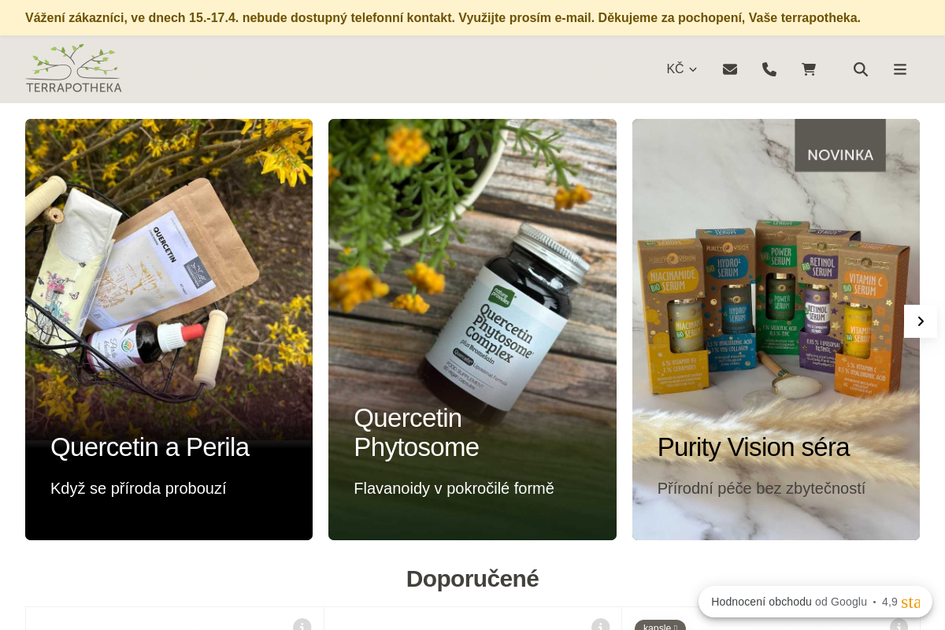The image size is (945, 630).
Task: Open the Quercetin a Perila banner
Action: [x=169, y=276]
